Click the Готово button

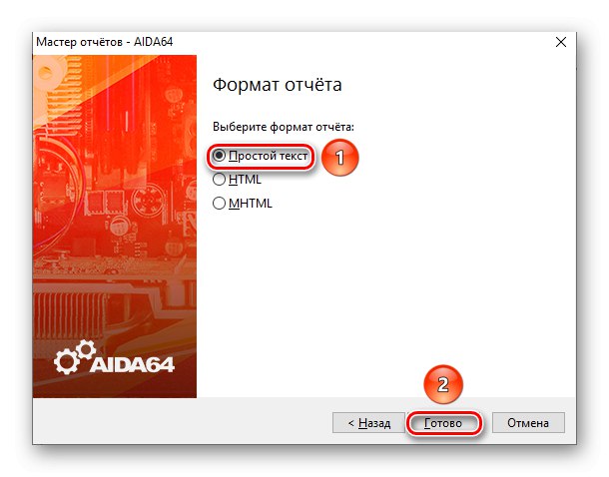[x=443, y=423]
